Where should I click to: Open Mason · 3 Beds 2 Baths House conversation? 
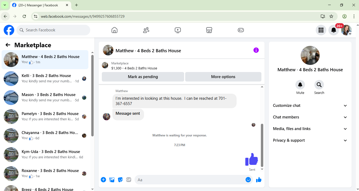click(45, 98)
